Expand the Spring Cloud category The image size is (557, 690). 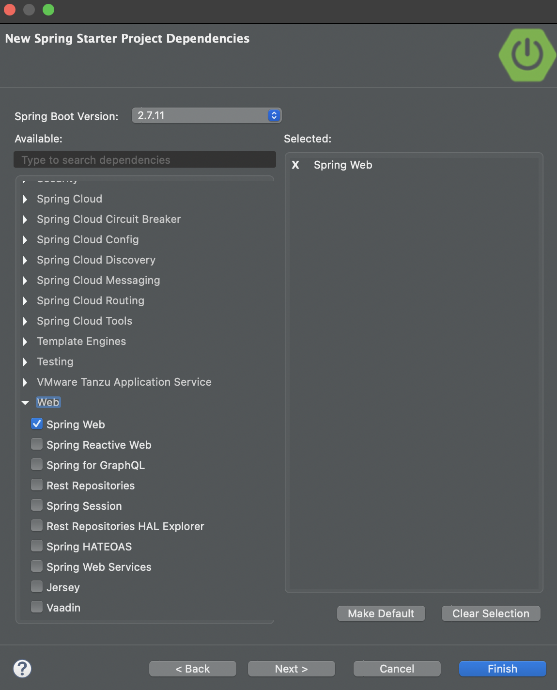click(x=25, y=199)
